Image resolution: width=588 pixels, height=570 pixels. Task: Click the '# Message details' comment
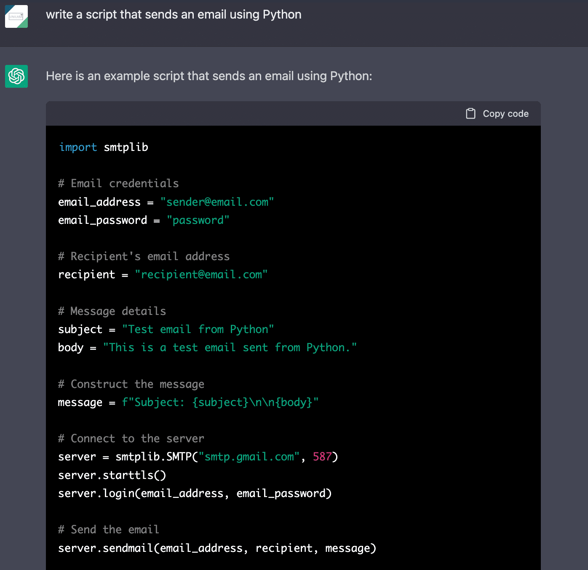pyautogui.click(x=112, y=312)
